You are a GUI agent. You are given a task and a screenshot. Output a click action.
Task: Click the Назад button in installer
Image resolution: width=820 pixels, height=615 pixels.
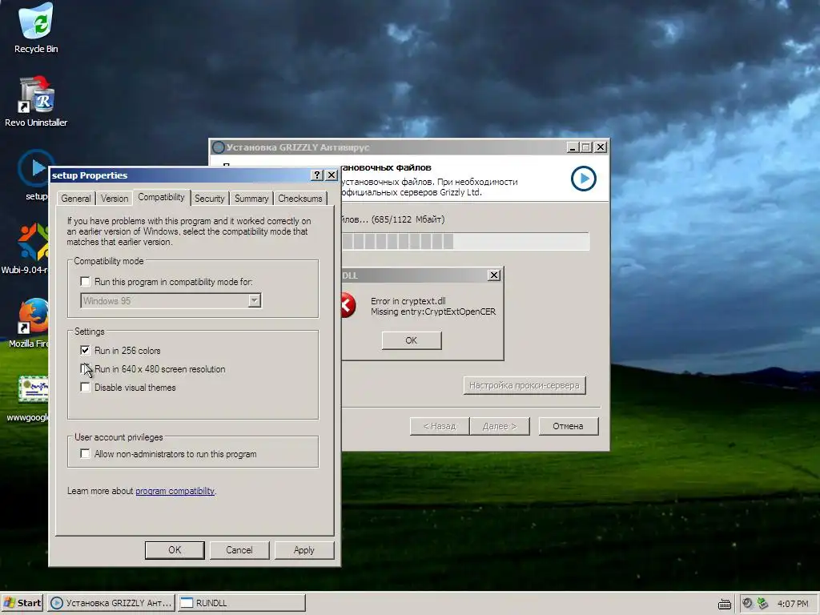(x=440, y=426)
